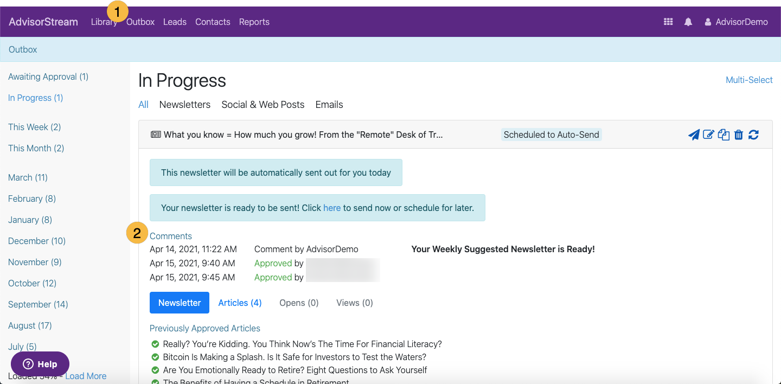
Task: Filter outbox by This Week (2)
Action: (x=35, y=127)
